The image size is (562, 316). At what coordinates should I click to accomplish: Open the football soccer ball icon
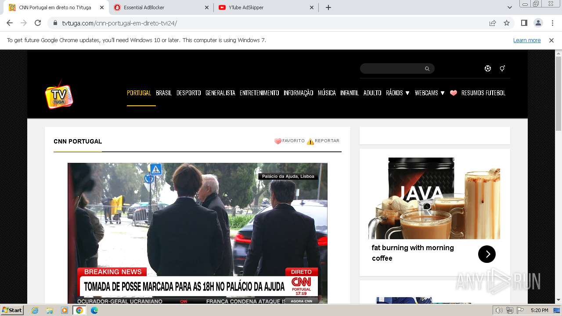coord(488,68)
